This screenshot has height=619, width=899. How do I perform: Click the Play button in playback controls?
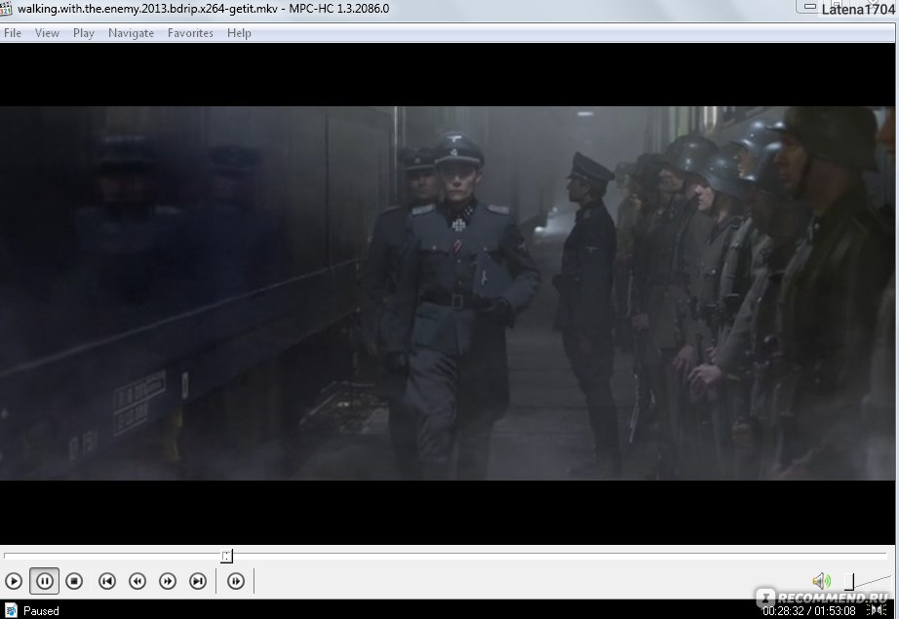[14, 581]
